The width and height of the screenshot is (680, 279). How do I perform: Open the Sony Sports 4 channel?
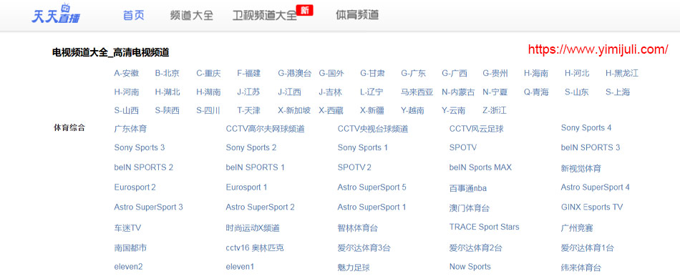click(x=586, y=128)
